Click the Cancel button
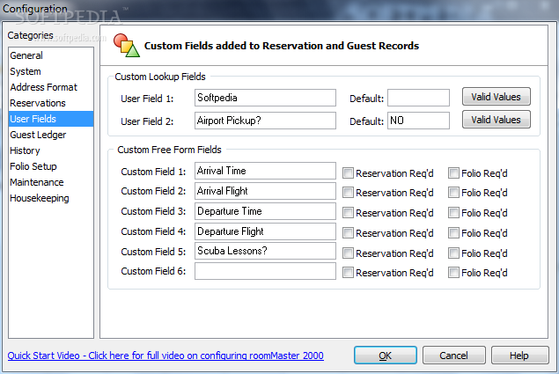The image size is (559, 374). tap(454, 356)
